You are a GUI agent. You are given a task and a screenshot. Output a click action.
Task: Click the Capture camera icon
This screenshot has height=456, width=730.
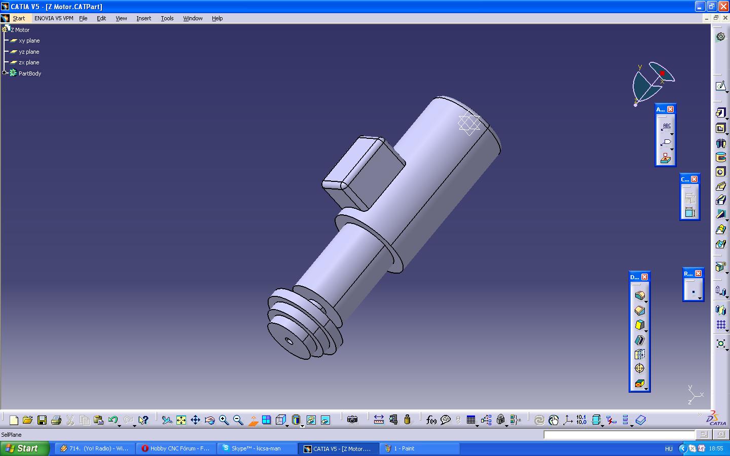coord(352,420)
